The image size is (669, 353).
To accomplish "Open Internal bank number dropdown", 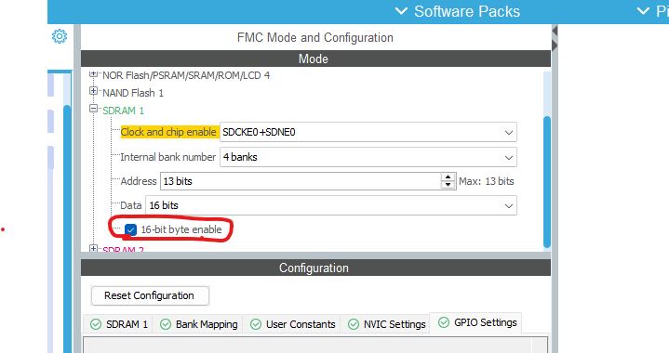I will click(x=368, y=157).
